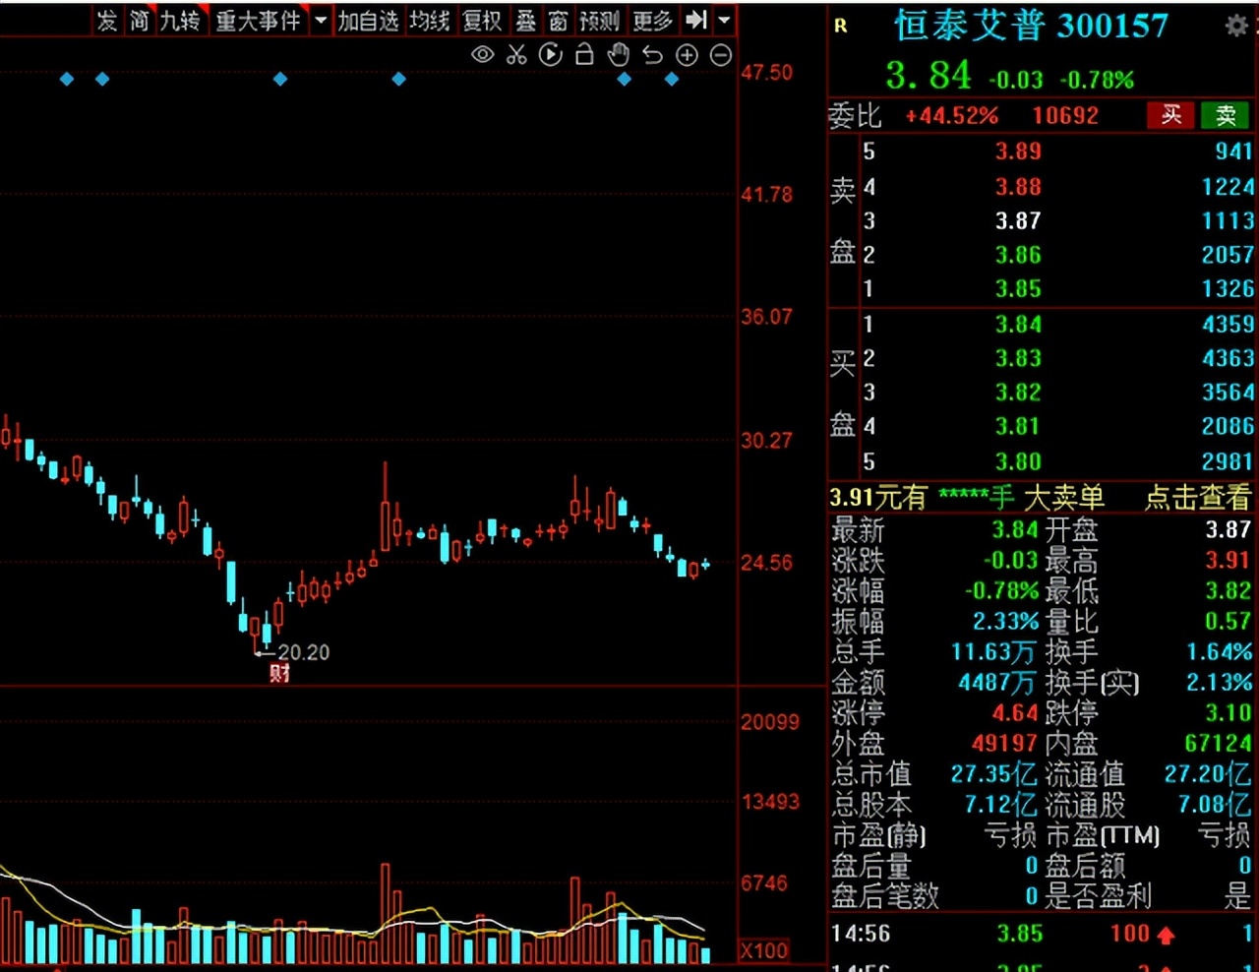Toggle the 均线 moving average button
The height and width of the screenshot is (972, 1259).
click(x=430, y=20)
